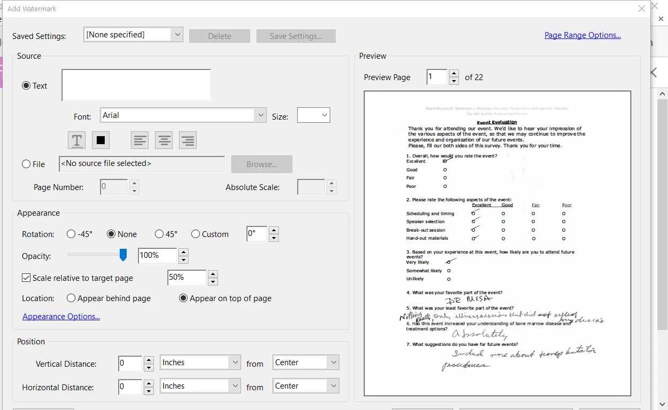Decrease Vertical Distance value

[x=149, y=368]
